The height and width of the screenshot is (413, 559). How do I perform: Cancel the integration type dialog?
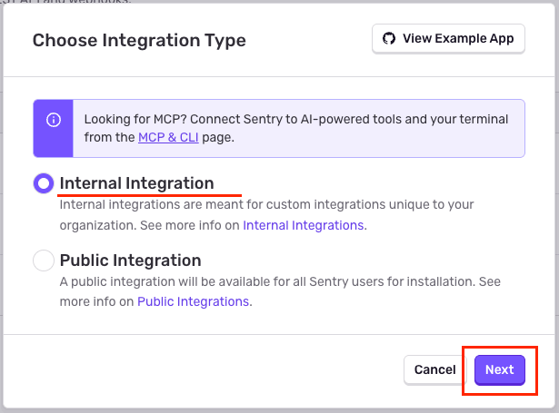tap(435, 370)
